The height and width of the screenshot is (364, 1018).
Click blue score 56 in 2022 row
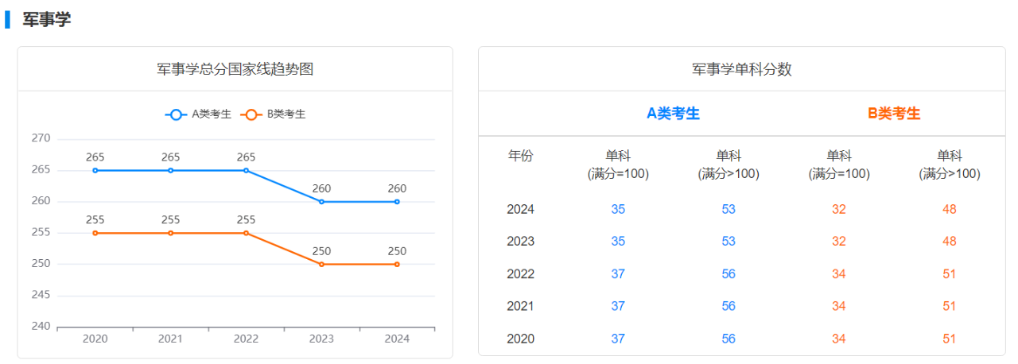coord(729,274)
